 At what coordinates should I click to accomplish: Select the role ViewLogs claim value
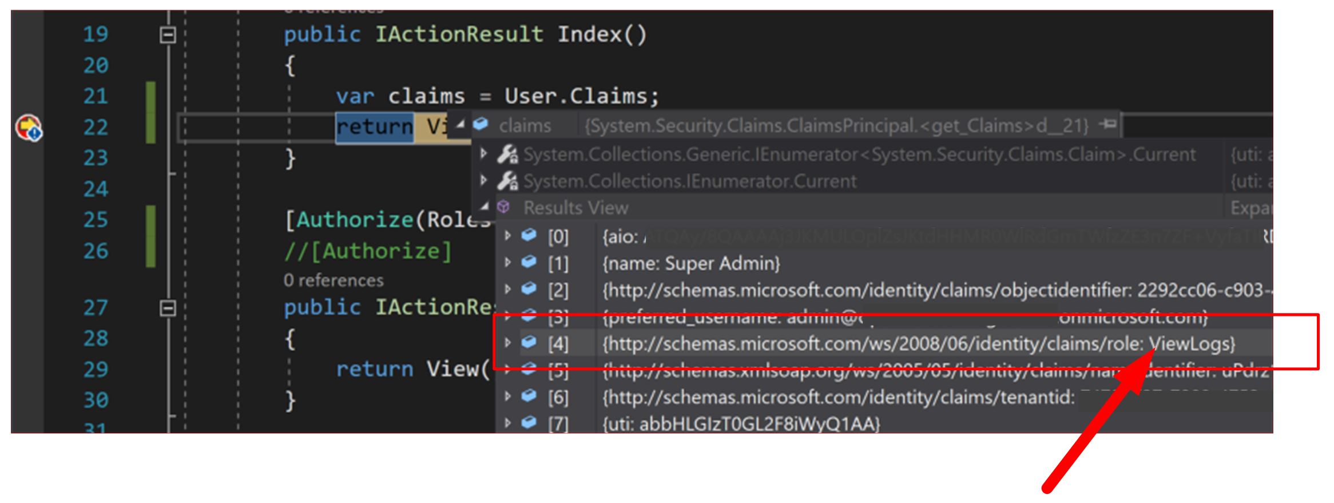pyautogui.click(x=919, y=344)
